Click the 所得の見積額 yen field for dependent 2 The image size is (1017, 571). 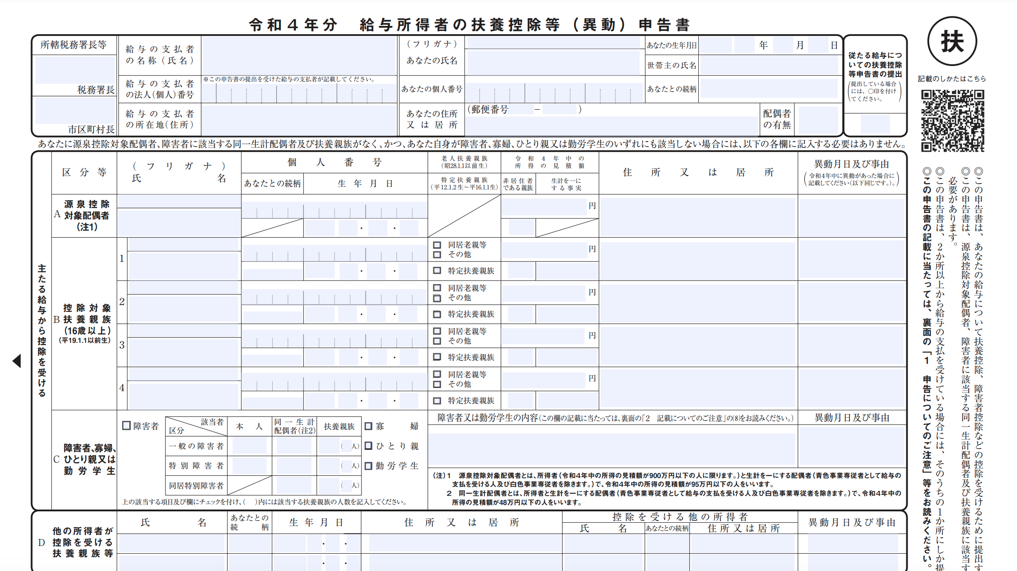pos(544,294)
